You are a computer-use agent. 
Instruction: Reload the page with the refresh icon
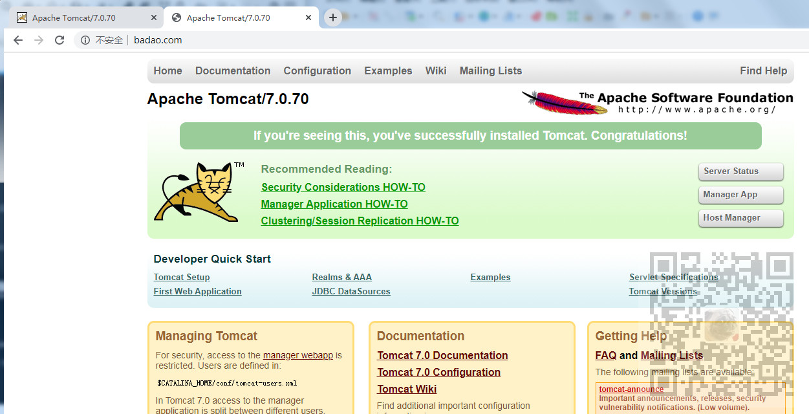pos(59,40)
